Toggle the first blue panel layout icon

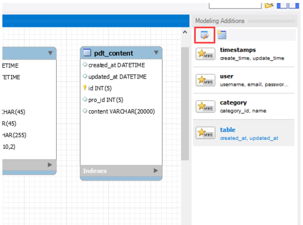282,5
